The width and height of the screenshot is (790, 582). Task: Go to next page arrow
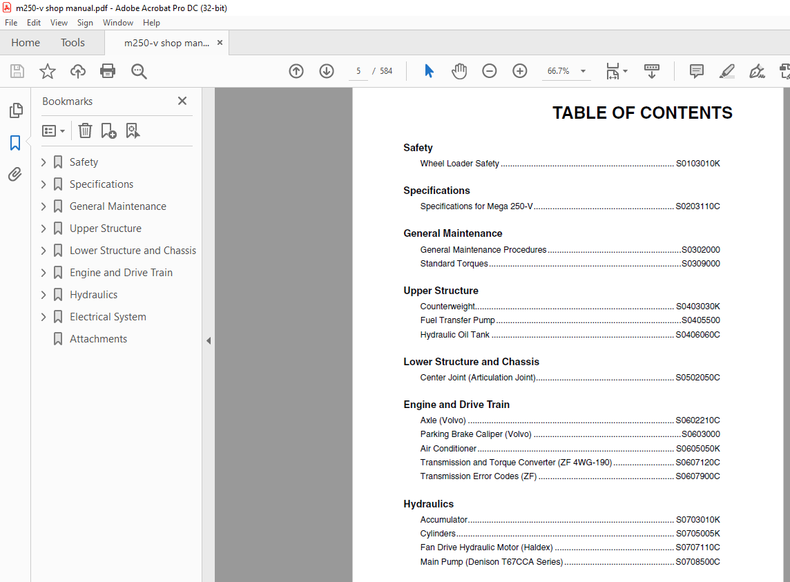(327, 71)
